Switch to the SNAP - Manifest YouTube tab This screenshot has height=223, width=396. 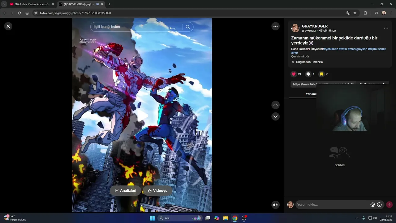point(32,4)
